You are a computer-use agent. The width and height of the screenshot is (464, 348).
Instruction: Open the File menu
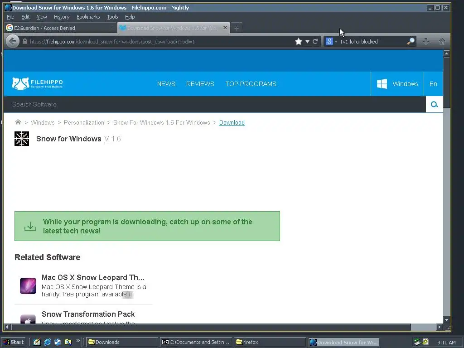pos(10,17)
